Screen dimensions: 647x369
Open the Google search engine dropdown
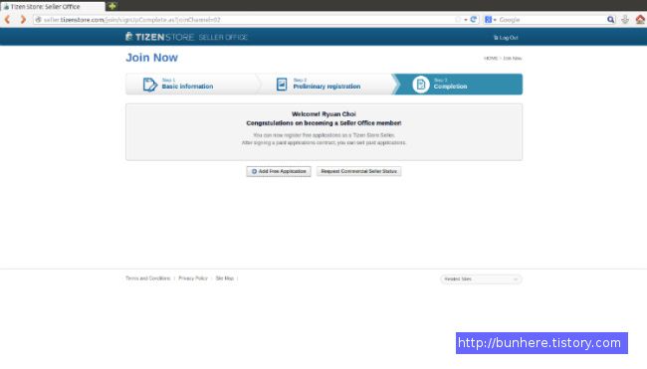coord(490,19)
